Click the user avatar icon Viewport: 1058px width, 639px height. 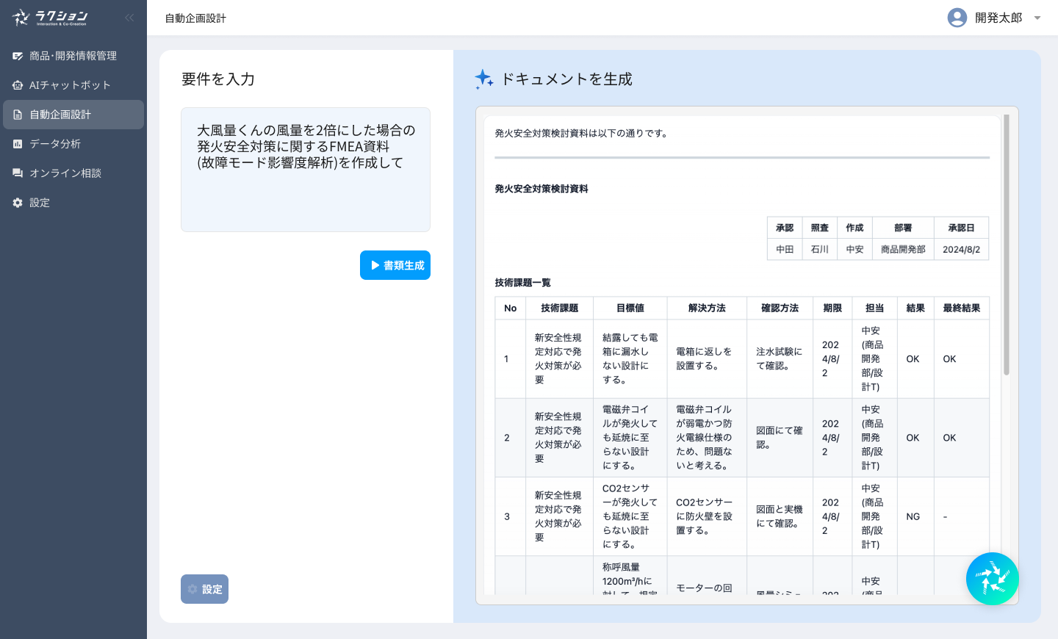pos(957,18)
